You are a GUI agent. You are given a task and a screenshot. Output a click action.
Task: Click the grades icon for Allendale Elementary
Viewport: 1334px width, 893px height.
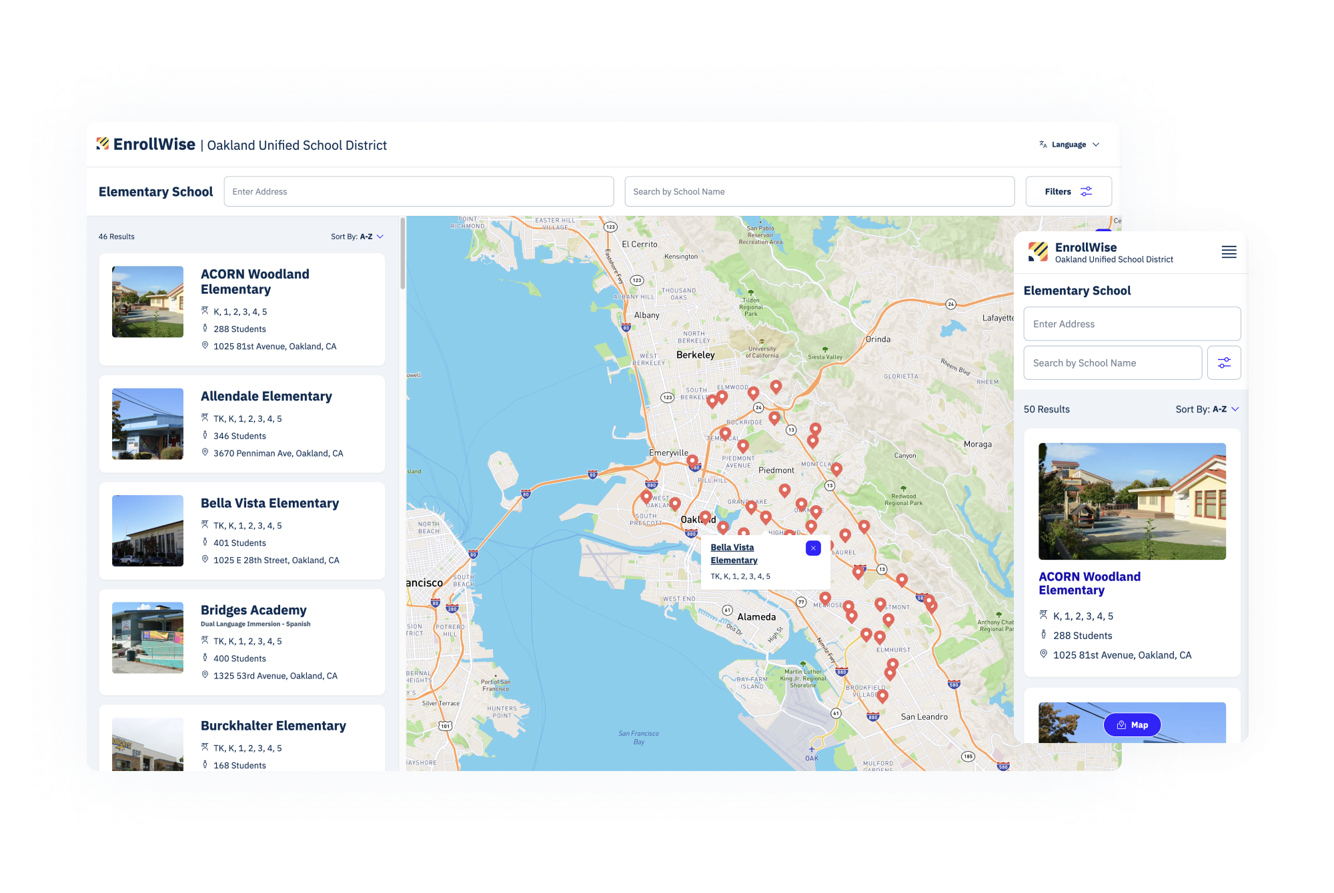coord(205,417)
